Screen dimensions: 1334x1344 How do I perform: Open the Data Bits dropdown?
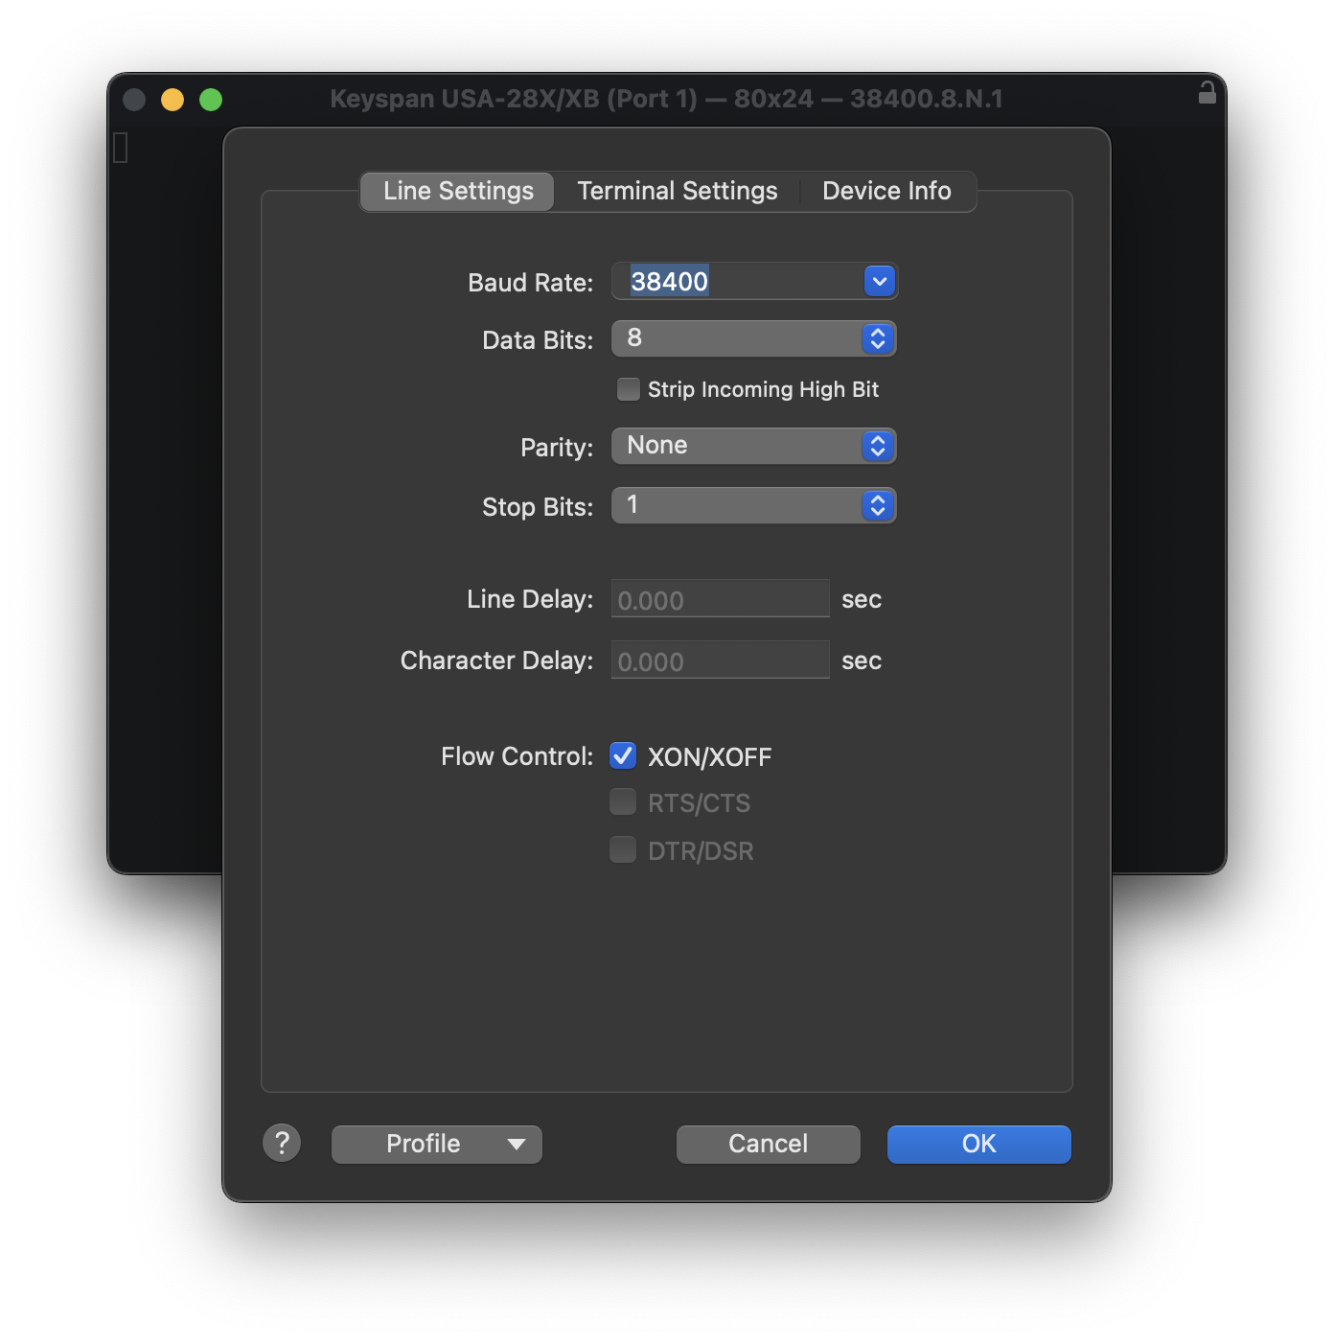pos(754,338)
